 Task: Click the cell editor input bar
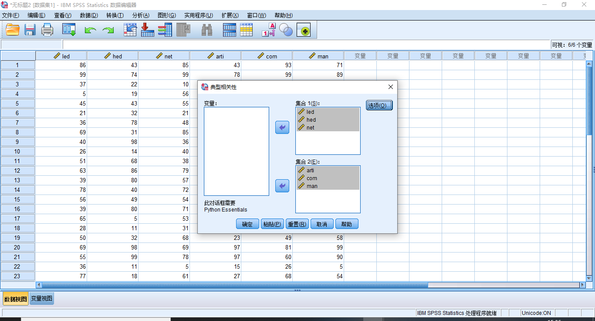[307, 44]
